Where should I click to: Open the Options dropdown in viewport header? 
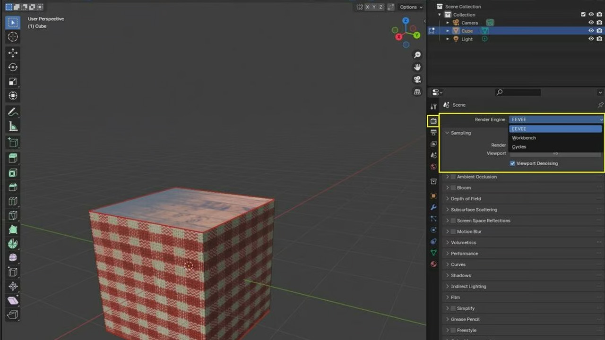[x=411, y=7]
